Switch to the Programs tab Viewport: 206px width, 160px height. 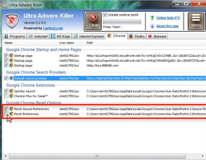tap(15, 36)
